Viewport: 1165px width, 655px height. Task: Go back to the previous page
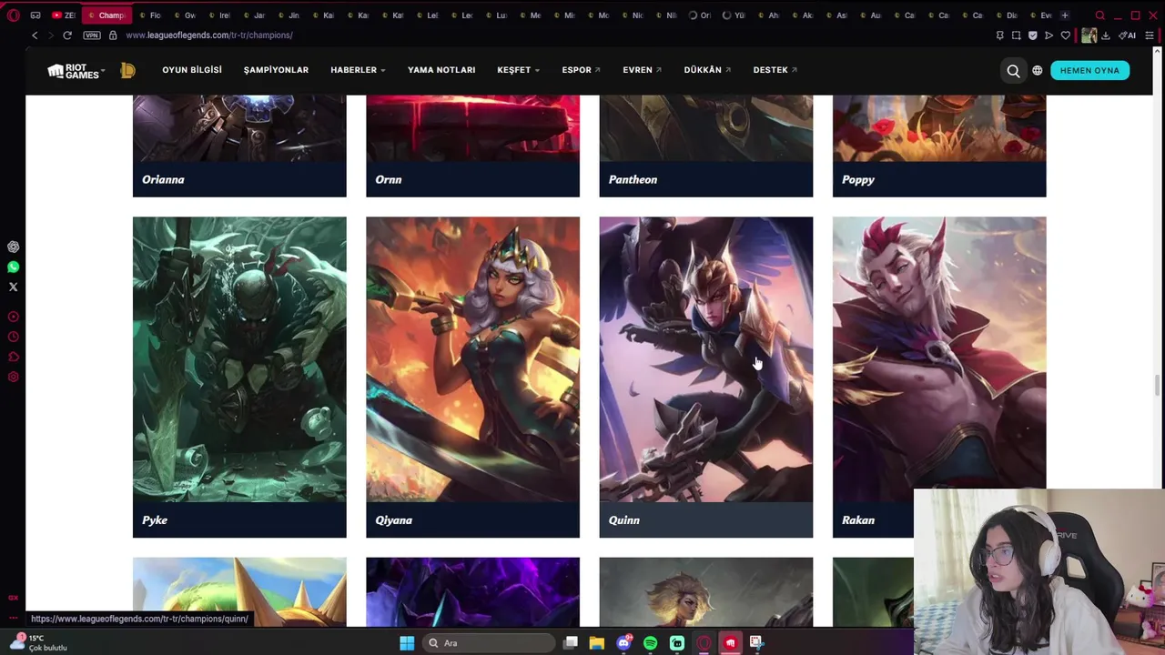[35, 35]
